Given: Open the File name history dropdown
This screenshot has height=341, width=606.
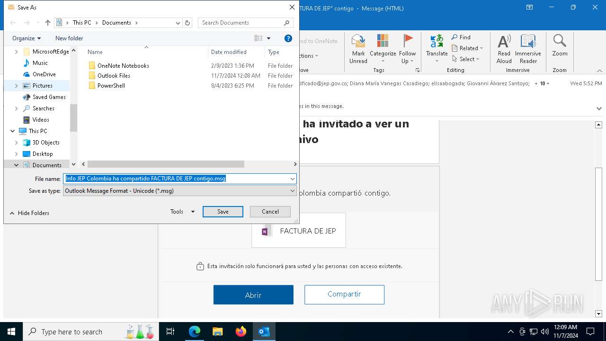Looking at the screenshot, I should click(293, 179).
